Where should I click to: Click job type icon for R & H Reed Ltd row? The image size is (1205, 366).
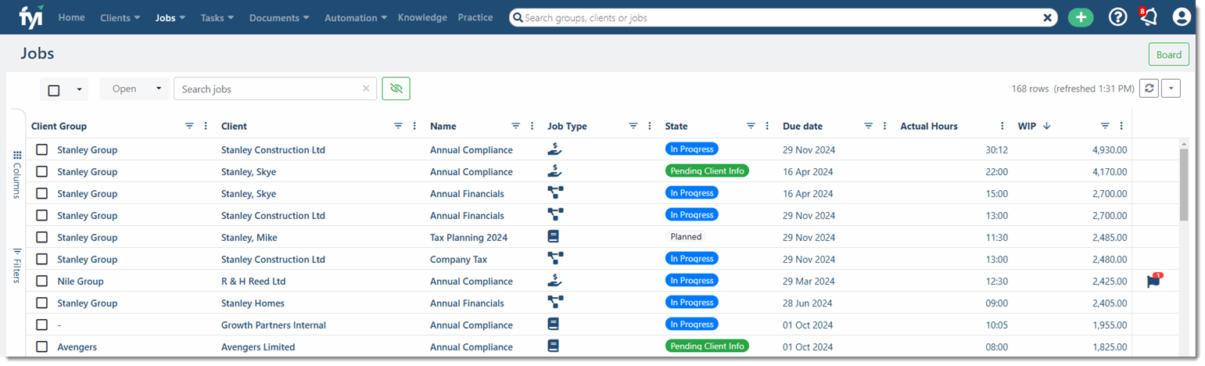[554, 281]
